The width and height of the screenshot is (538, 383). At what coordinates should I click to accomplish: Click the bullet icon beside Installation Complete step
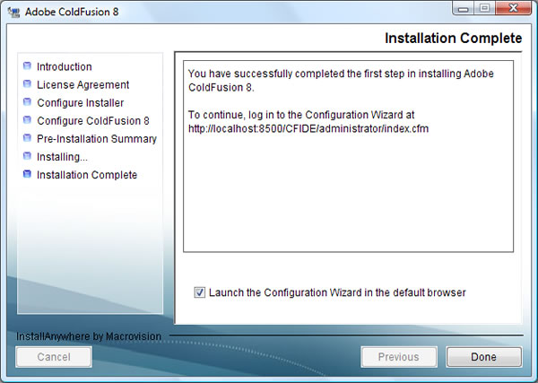(27, 174)
